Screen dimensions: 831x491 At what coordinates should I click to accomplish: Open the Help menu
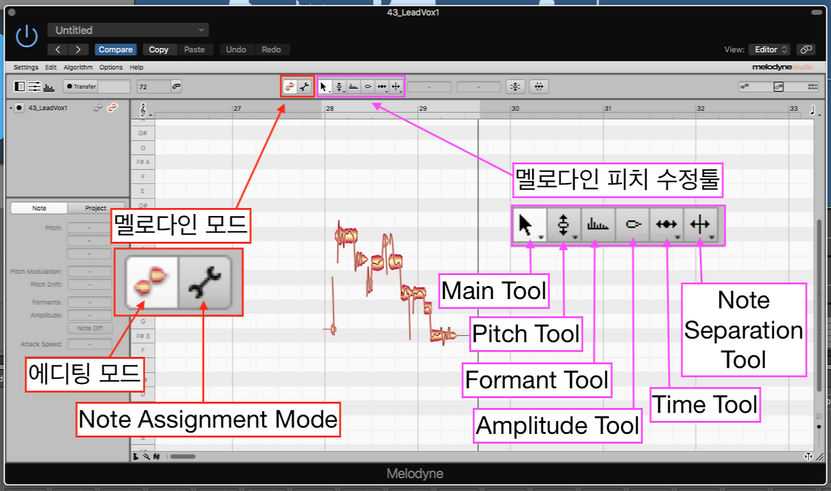pyautogui.click(x=136, y=67)
